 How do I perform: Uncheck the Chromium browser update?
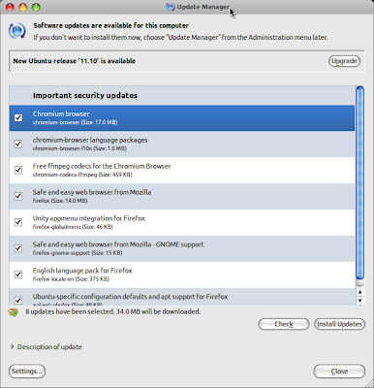(x=18, y=117)
